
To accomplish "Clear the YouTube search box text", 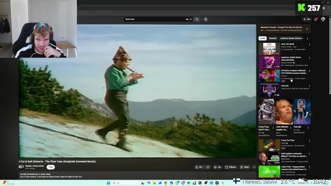I will [191, 19].
